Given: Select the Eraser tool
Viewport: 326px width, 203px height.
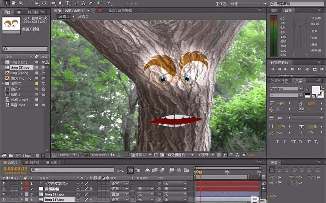Looking at the screenshot, I should point(90,3).
